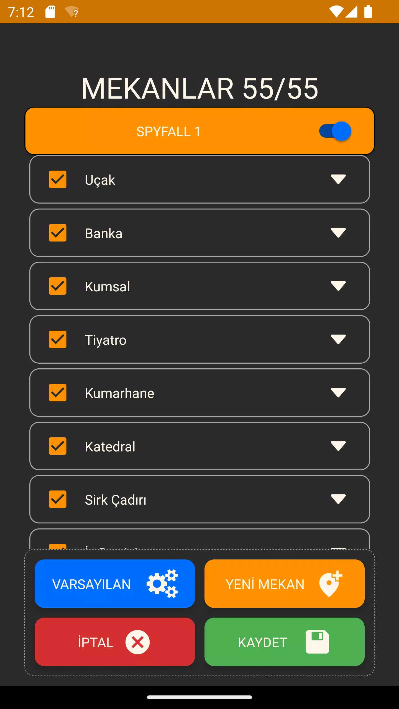
Task: Uncheck the Kumsal checkbox
Action: coord(58,286)
